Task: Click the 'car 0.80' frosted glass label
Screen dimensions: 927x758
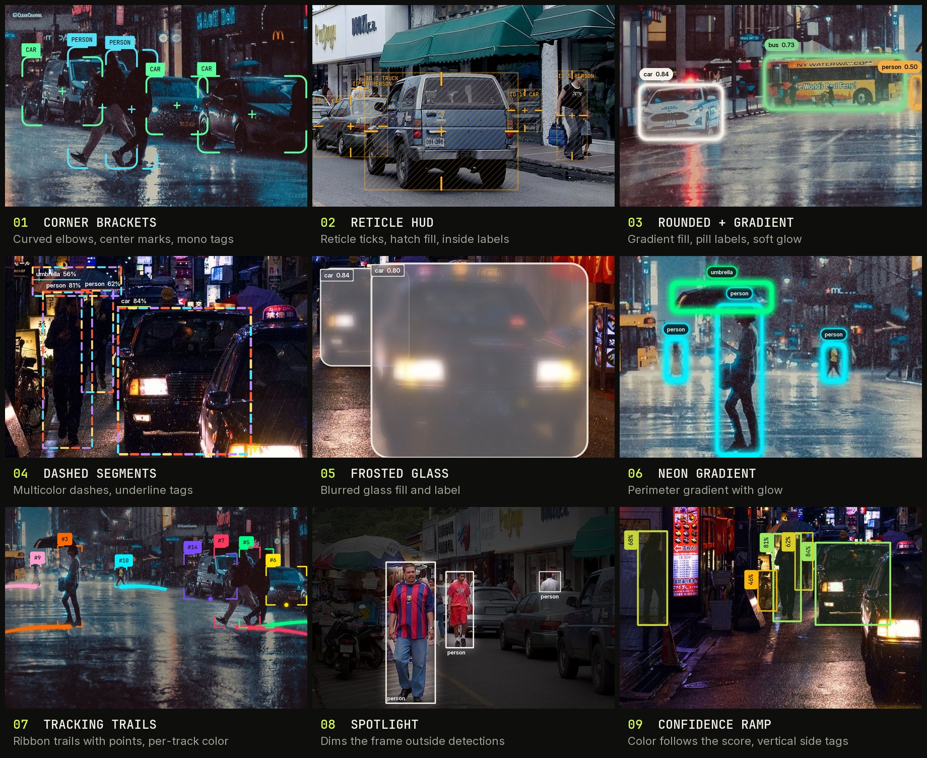Action: click(387, 271)
